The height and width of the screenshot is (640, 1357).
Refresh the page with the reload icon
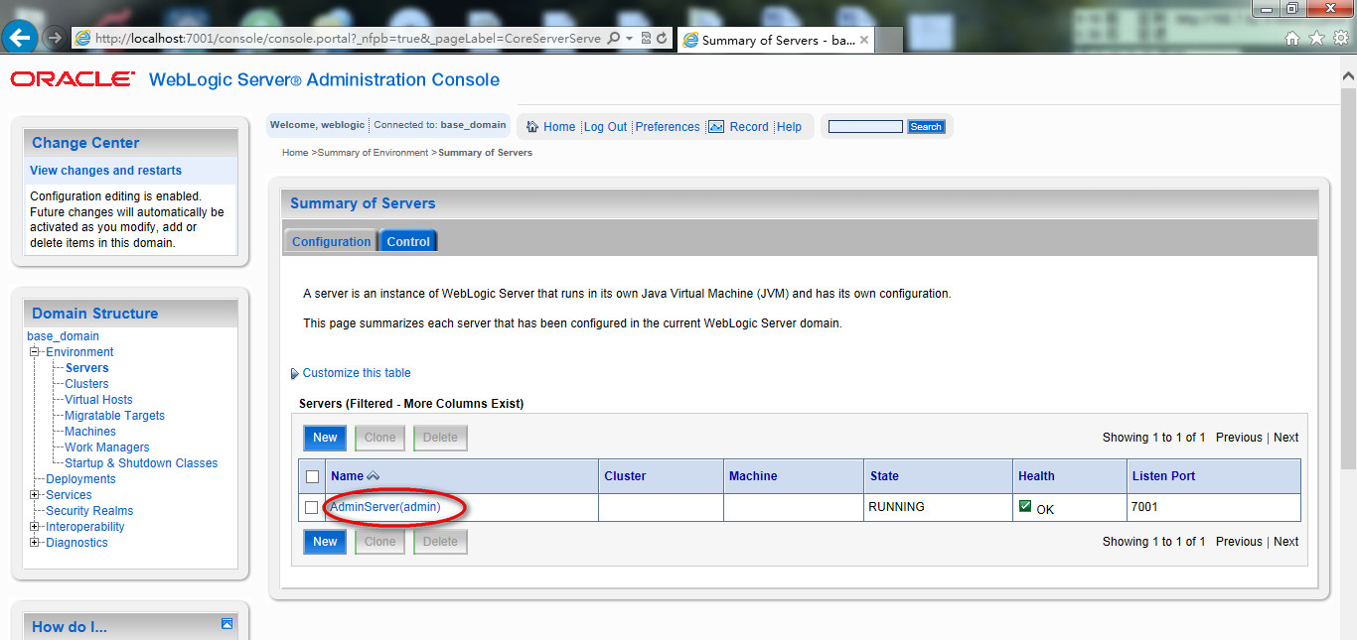662,38
